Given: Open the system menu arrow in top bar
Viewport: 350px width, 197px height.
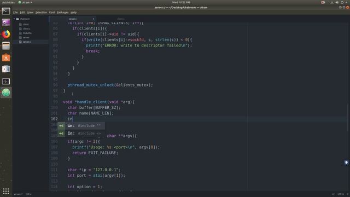Looking at the screenshot, I should (x=346, y=2).
